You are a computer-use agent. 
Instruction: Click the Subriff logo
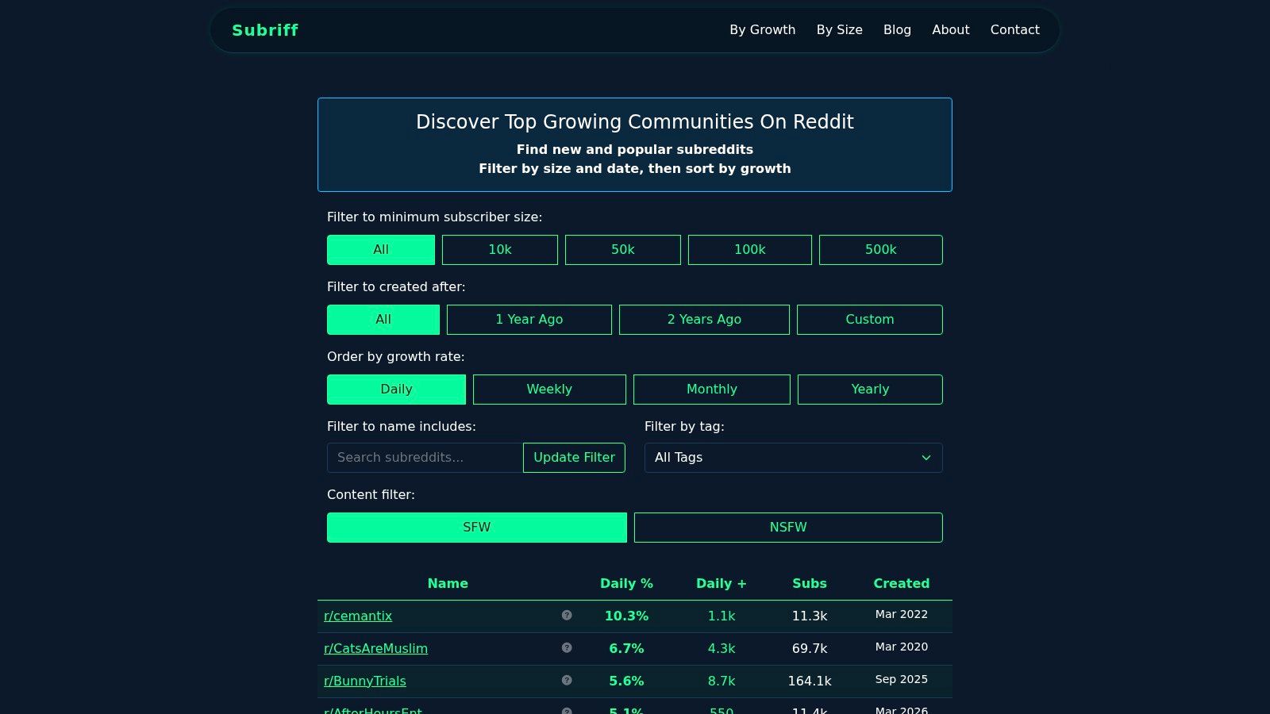265,30
